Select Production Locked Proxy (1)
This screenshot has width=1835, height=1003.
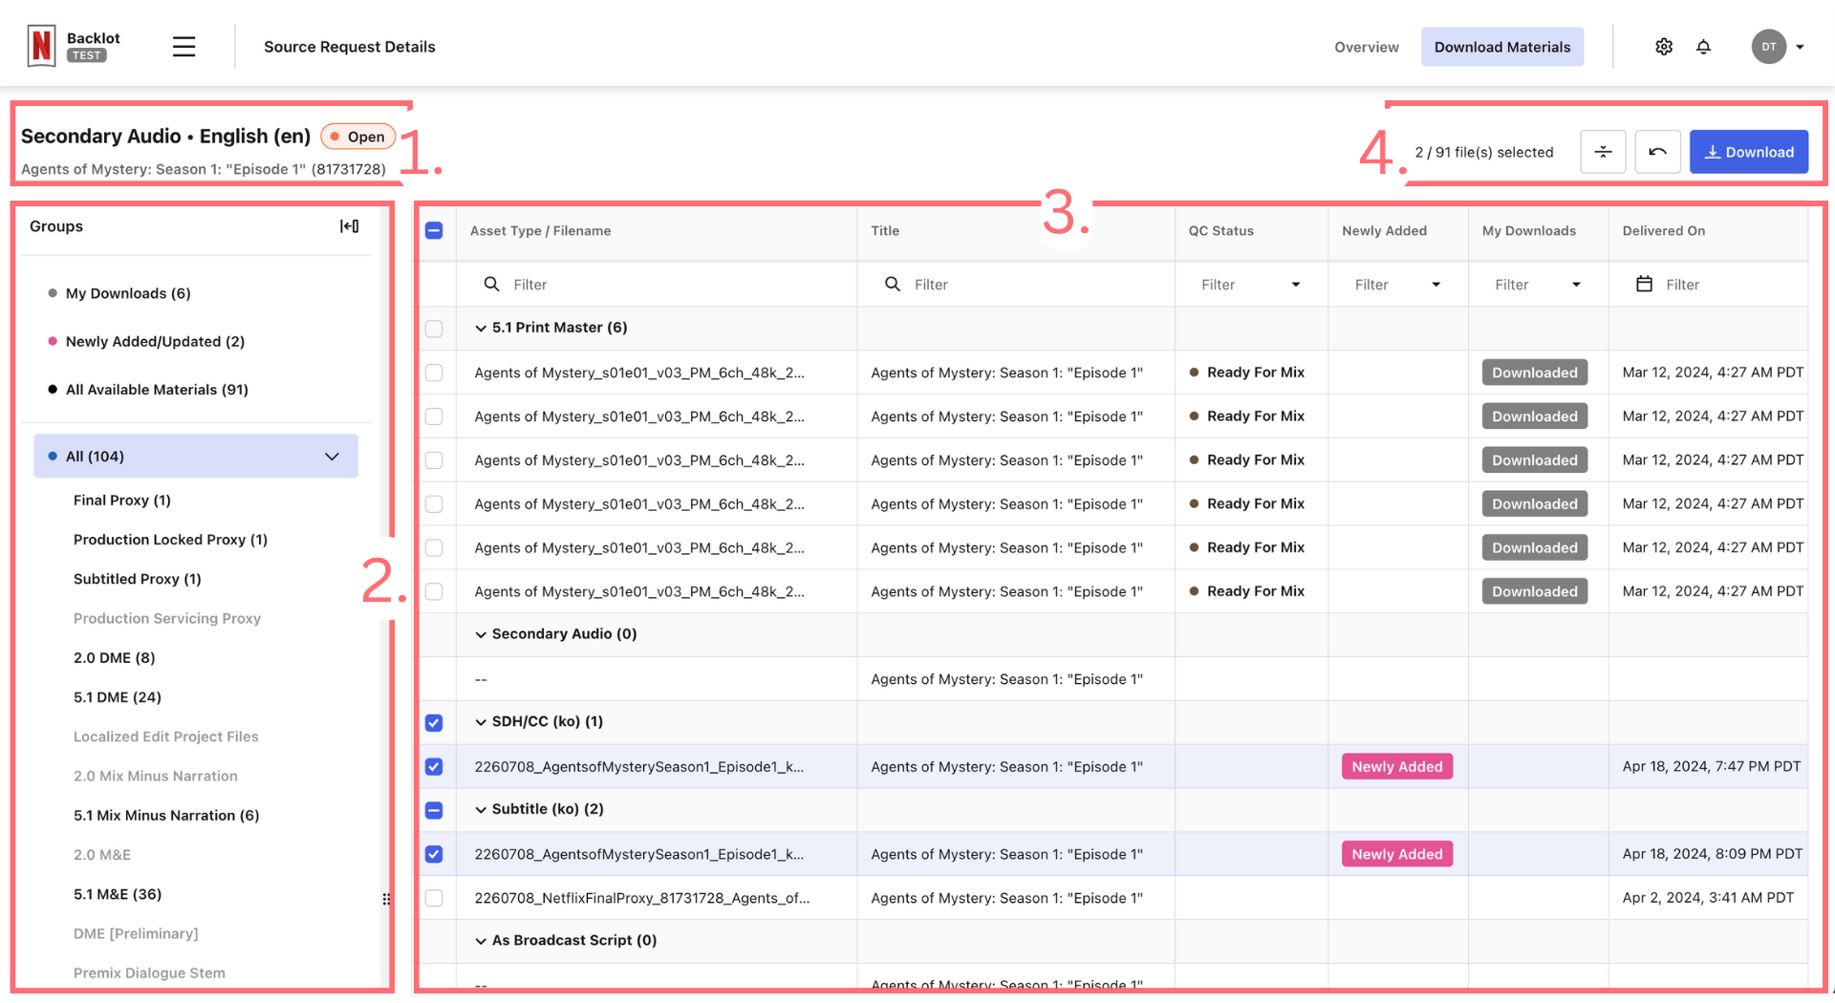170,540
